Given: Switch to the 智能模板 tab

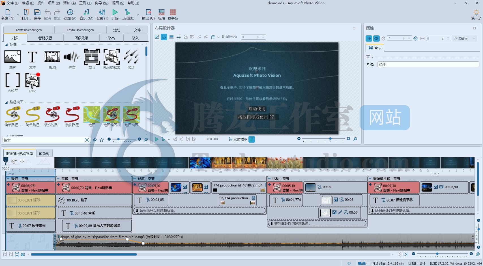Looking at the screenshot, I should (45, 38).
